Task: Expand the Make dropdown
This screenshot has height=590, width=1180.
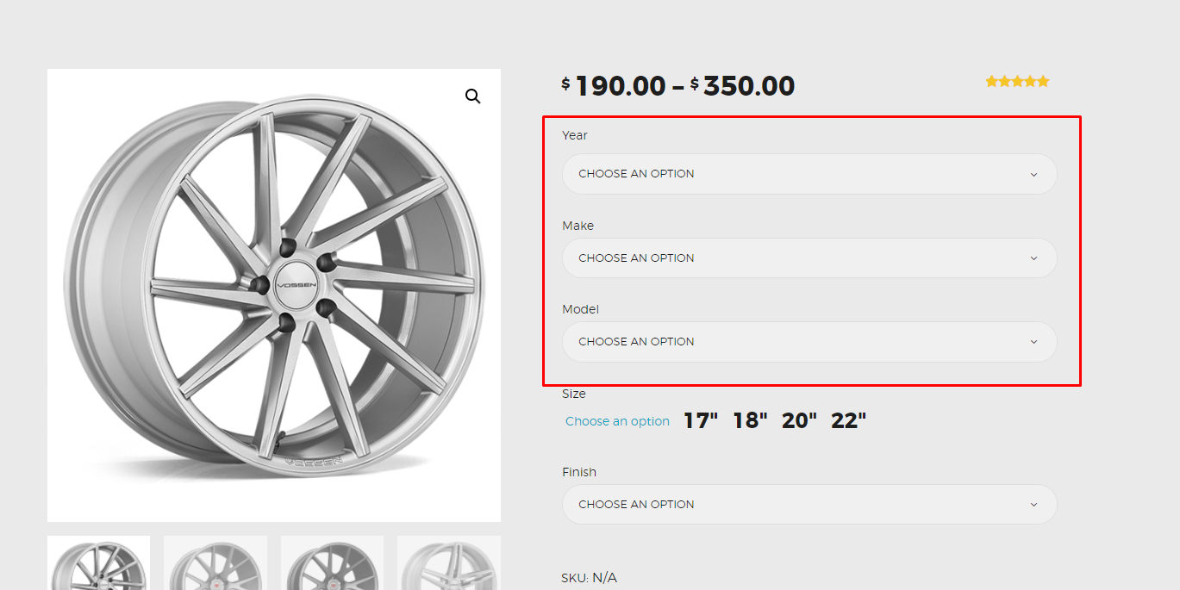Action: (809, 258)
